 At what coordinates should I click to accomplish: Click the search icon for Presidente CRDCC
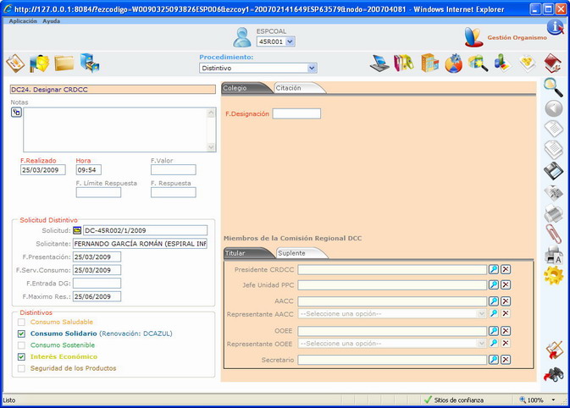click(x=493, y=269)
